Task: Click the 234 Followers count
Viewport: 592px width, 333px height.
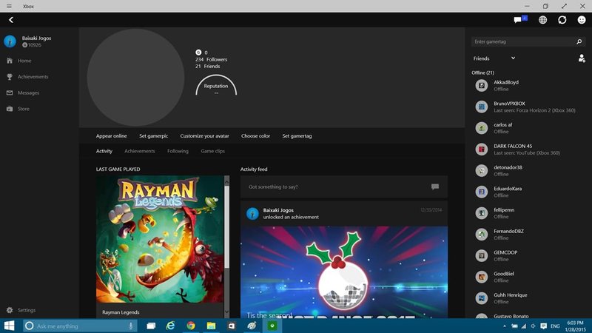Action: (x=211, y=60)
